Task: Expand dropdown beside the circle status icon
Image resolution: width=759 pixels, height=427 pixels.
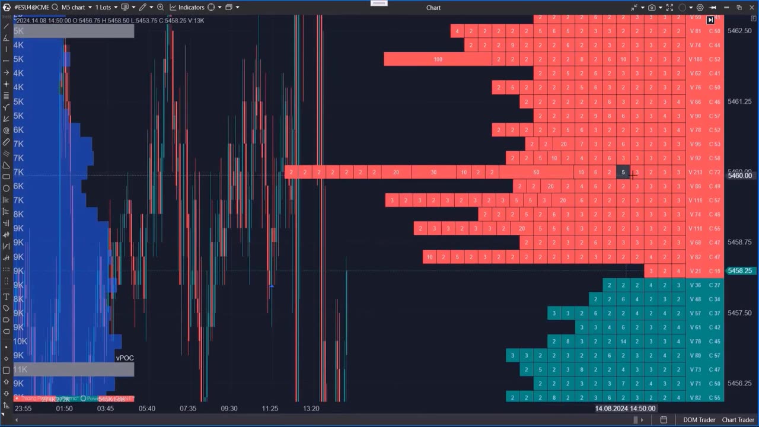Action: [x=691, y=7]
